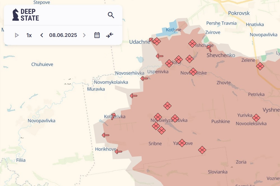Click the attack arrow west of Uspenivka
The width and height of the screenshot is (280, 186).
(x=159, y=56)
